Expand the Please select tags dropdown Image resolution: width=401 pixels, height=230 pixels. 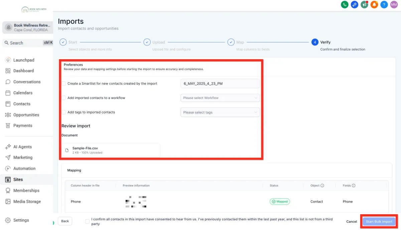(x=220, y=112)
